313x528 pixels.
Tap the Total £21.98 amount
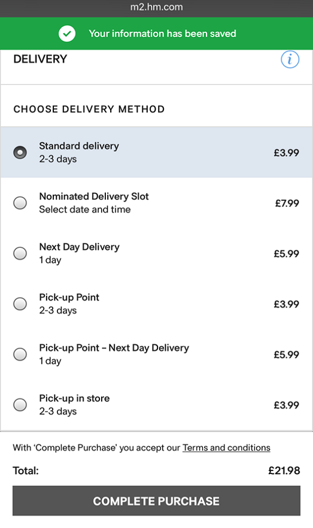tap(284, 470)
